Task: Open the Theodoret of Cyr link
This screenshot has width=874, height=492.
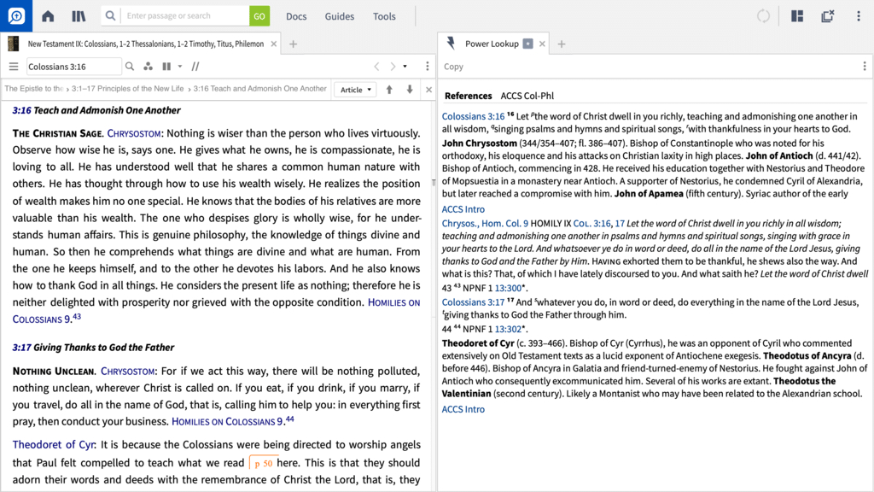Action: coord(54,444)
